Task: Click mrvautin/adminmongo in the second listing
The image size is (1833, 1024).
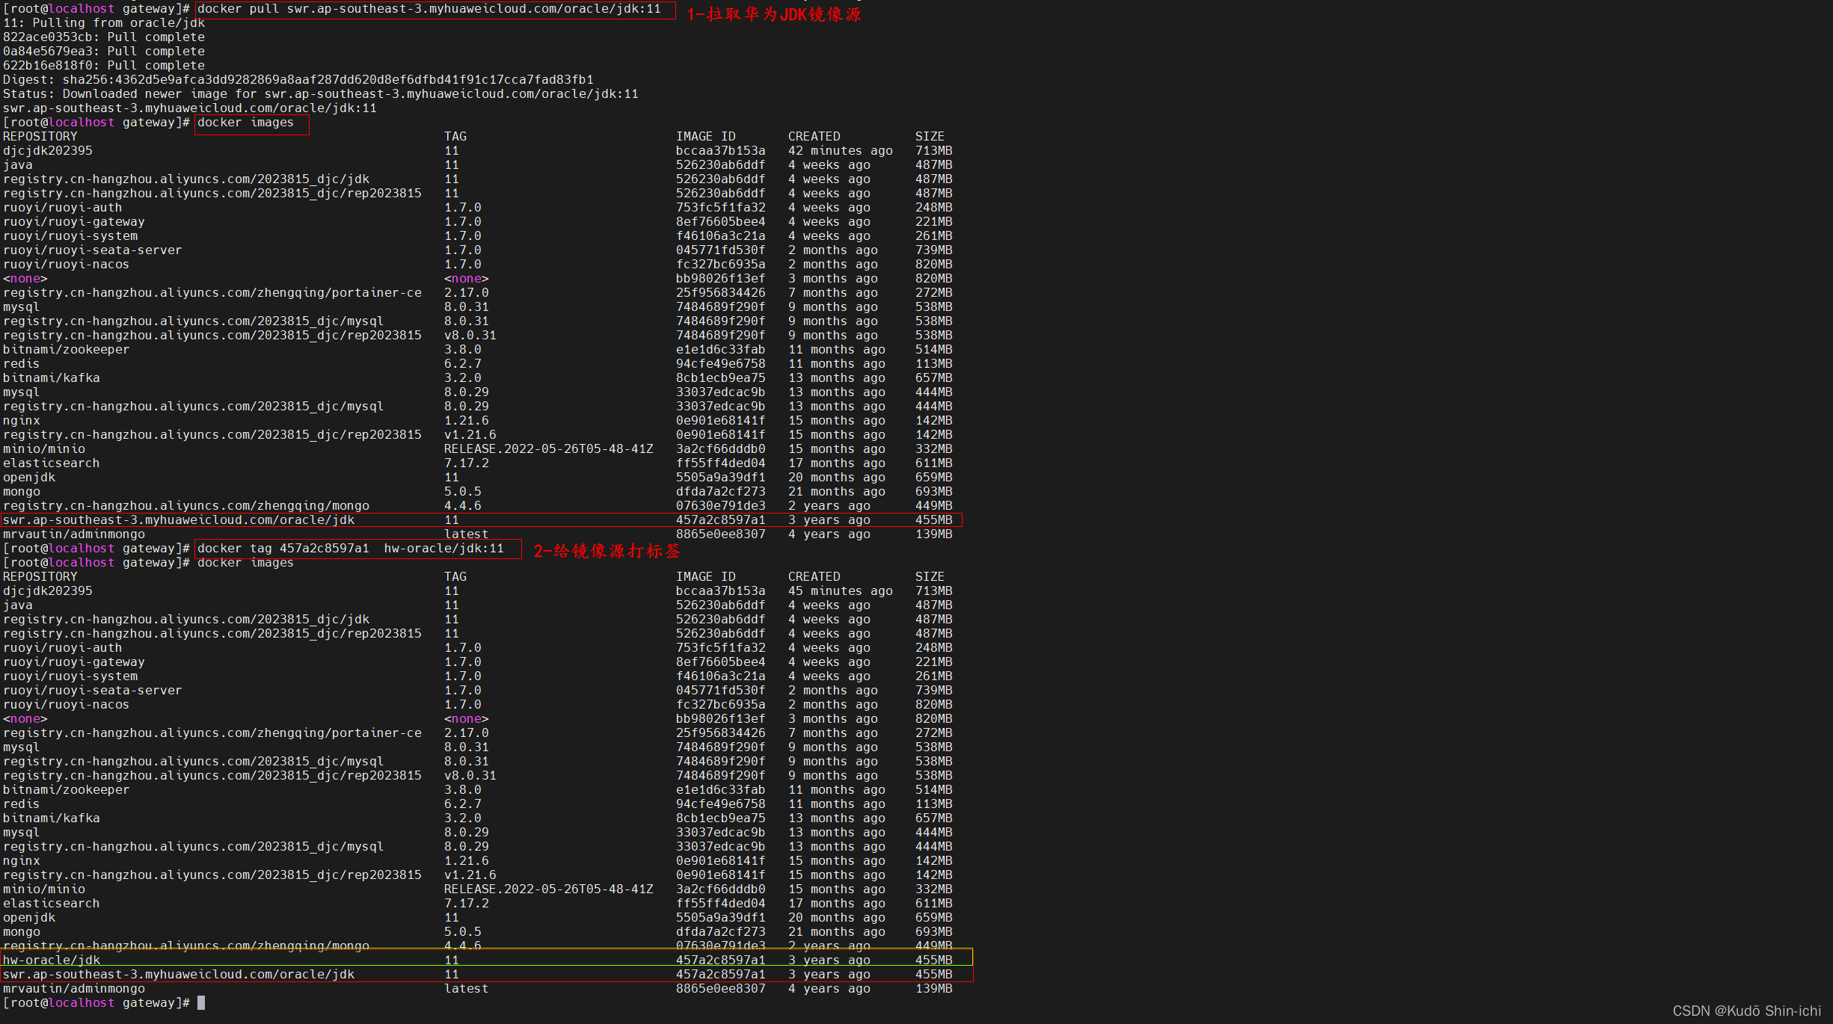Action: [x=74, y=989]
